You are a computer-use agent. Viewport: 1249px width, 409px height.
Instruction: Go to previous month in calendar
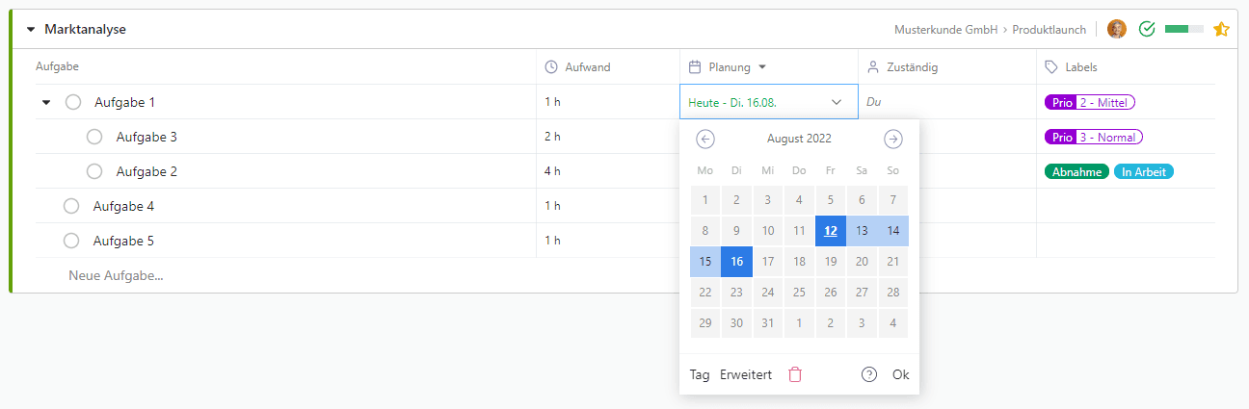pos(705,139)
